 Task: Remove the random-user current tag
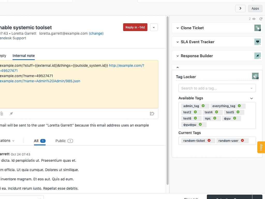[x=242, y=140]
